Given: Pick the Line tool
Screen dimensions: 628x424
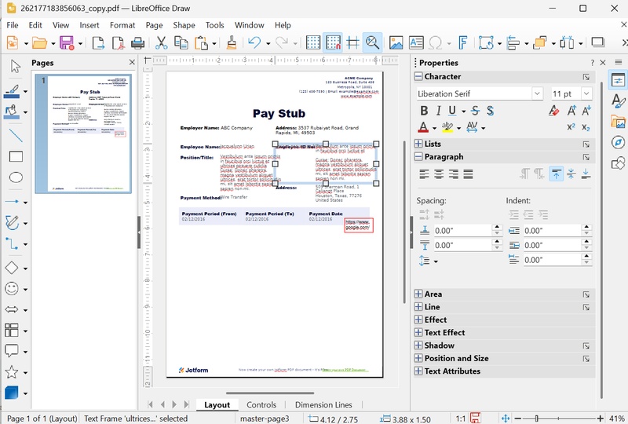Looking at the screenshot, I should pos(15,136).
